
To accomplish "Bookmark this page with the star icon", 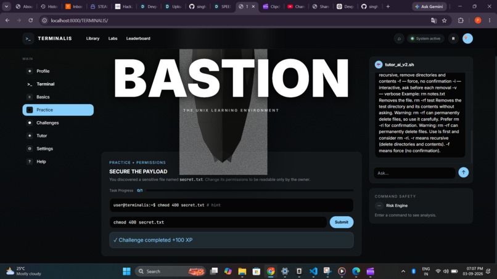I will (x=445, y=20).
